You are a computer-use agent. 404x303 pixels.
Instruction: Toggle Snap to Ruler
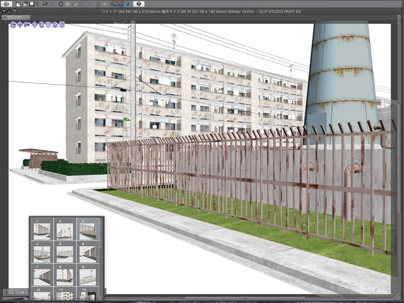(x=114, y=4)
